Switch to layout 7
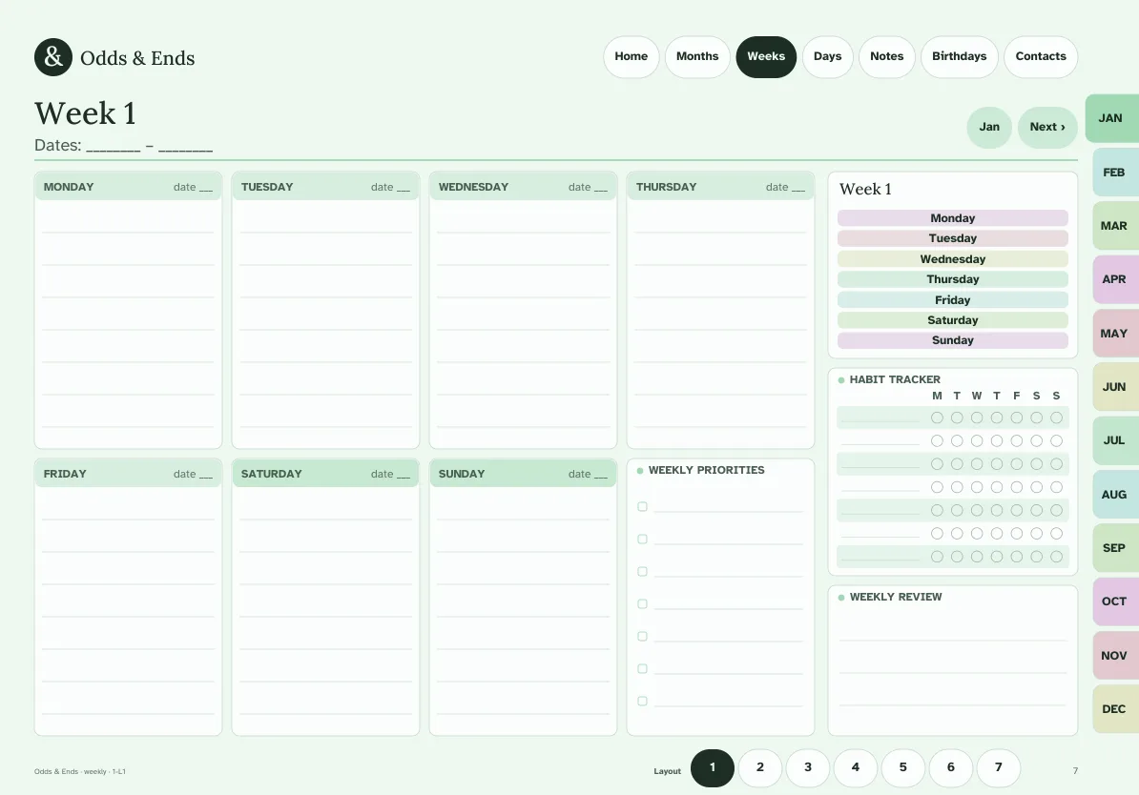1139x795 pixels. [x=998, y=768]
